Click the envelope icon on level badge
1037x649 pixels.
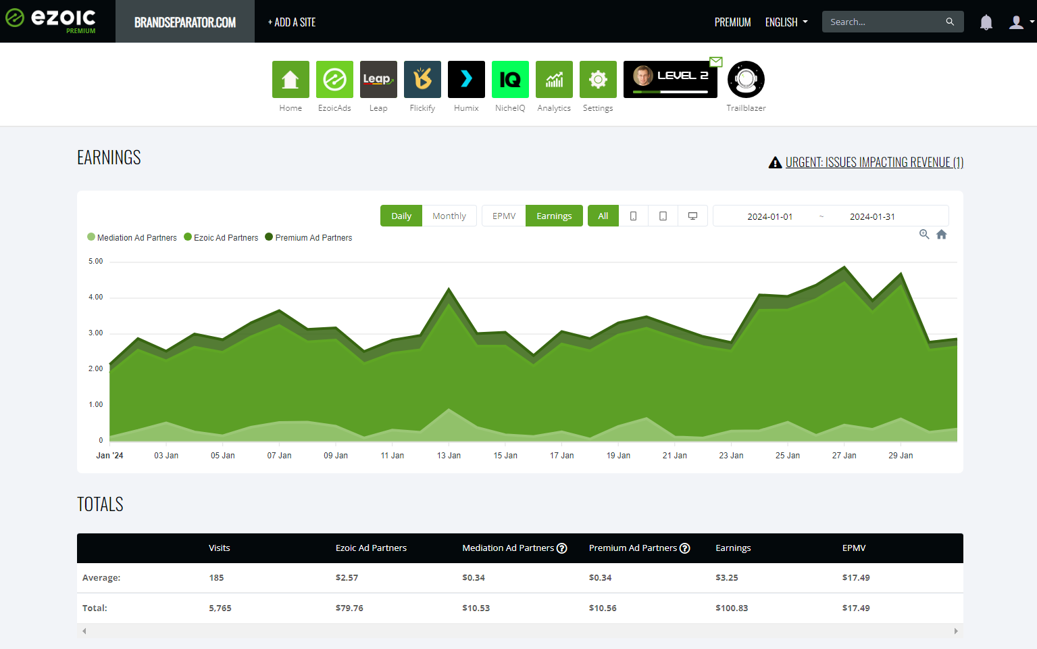click(716, 62)
